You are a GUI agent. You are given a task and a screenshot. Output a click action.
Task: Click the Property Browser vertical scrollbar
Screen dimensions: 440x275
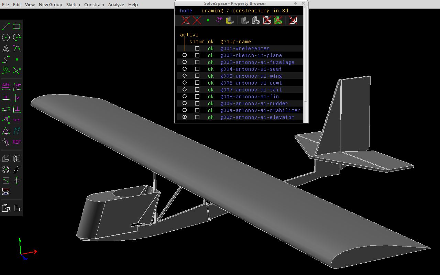pos(306,55)
